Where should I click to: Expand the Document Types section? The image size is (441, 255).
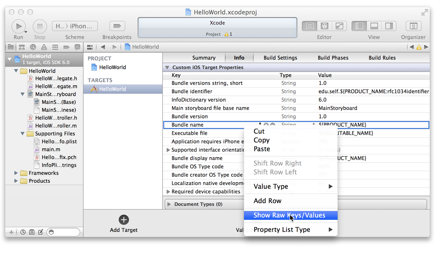pos(169,204)
